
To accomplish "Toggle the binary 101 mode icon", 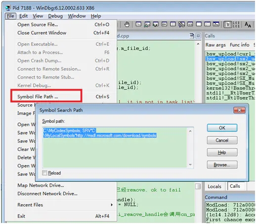I will coord(236,24).
